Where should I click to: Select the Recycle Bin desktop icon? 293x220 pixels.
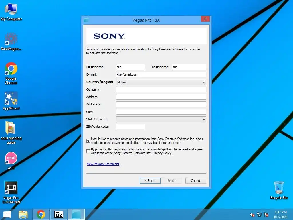(x=279, y=190)
